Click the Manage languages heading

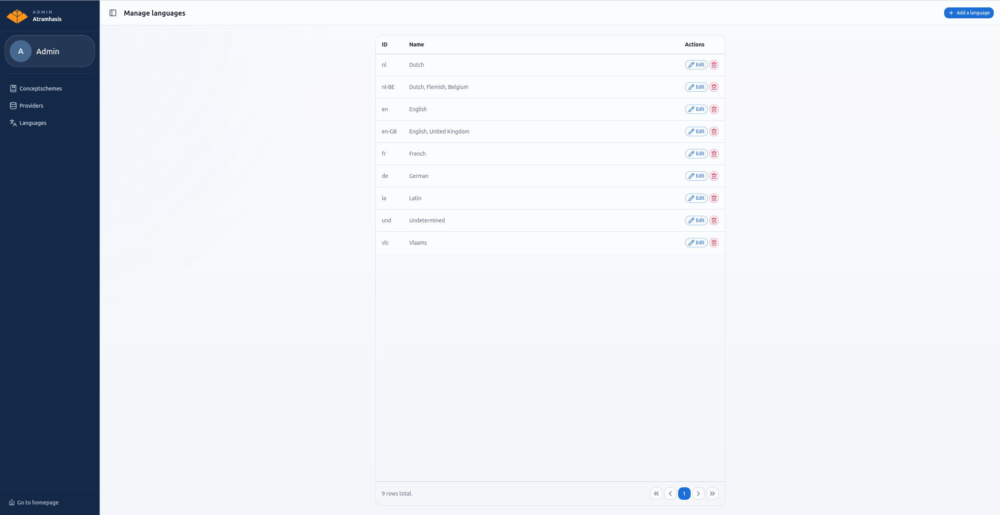coord(154,13)
